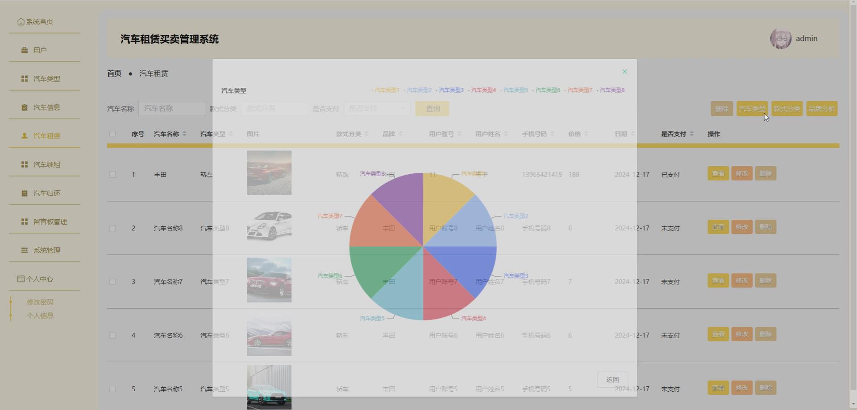This screenshot has width=857, height=410.
Task: Click the 品牌分析 chart button
Action: [x=822, y=108]
